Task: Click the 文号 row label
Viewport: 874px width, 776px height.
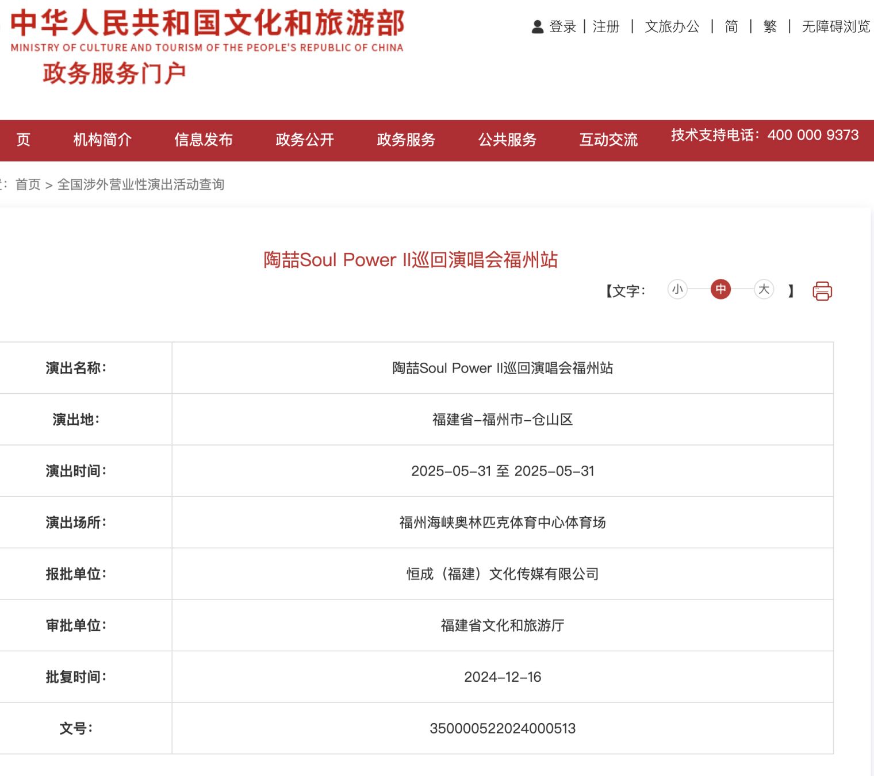Action: [76, 728]
